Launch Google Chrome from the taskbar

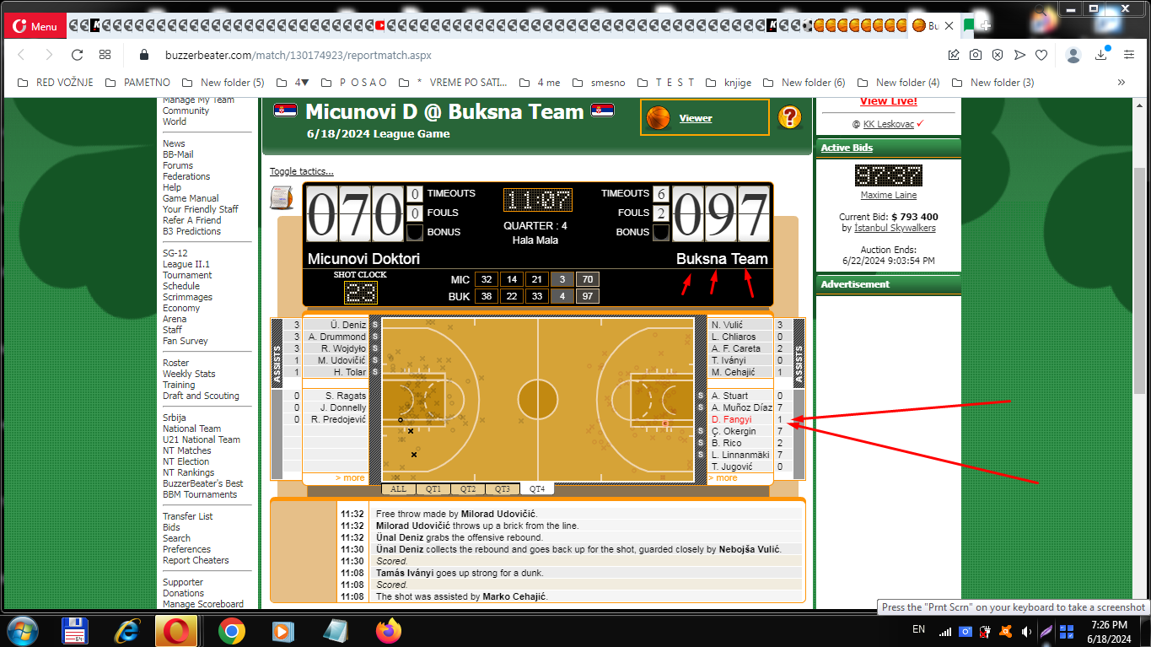(232, 631)
